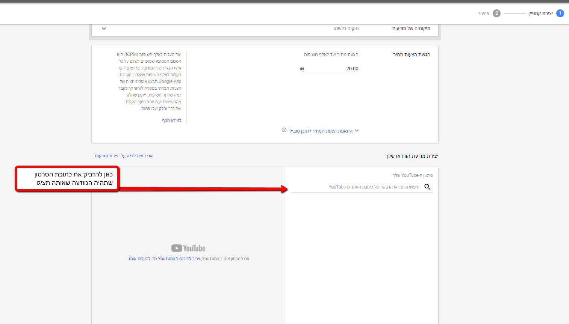Click step 2 circle 'אישור'
Screen dimensions: 569x324
[496, 13]
